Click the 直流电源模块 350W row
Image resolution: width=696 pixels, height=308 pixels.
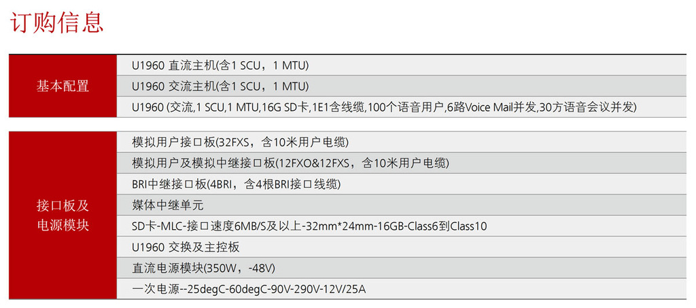(402, 268)
